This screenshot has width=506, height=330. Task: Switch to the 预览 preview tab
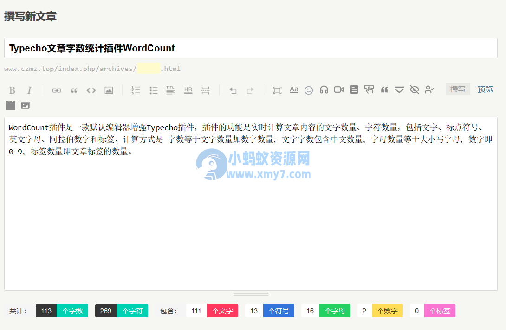[485, 89]
